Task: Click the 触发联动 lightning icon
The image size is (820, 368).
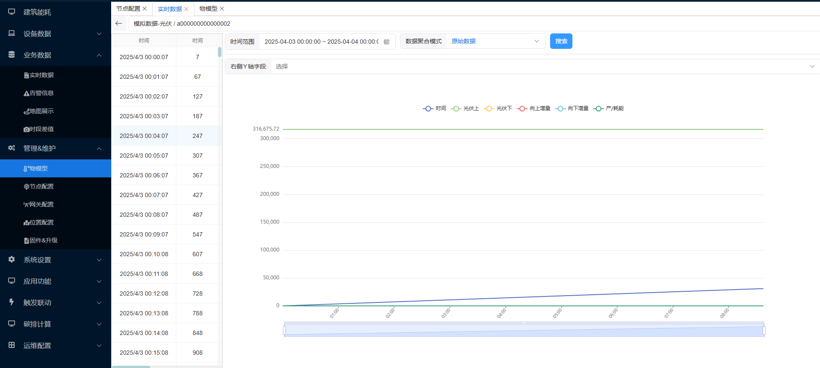Action: pos(12,302)
